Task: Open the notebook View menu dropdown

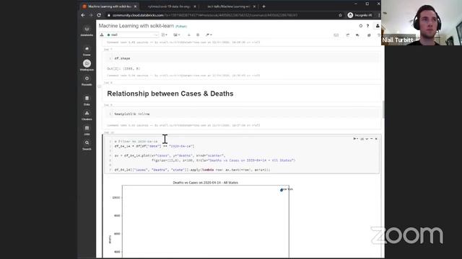Action: (x=177, y=35)
